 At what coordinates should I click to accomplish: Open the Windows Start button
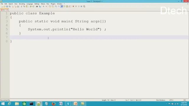pos(3,104)
